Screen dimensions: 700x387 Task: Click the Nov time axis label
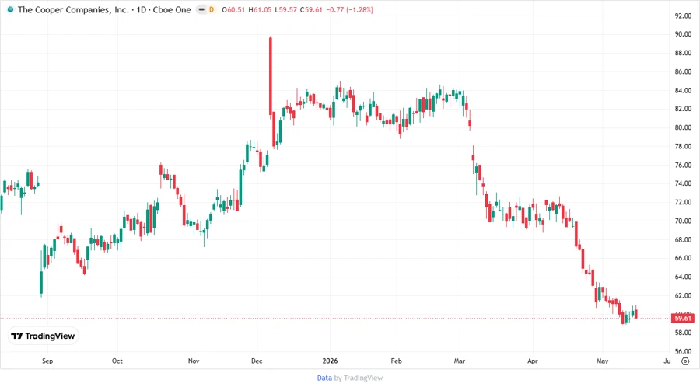[x=194, y=361]
